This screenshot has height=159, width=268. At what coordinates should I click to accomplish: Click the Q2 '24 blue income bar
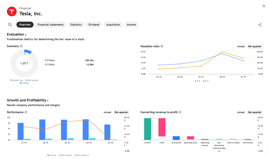[42, 130]
